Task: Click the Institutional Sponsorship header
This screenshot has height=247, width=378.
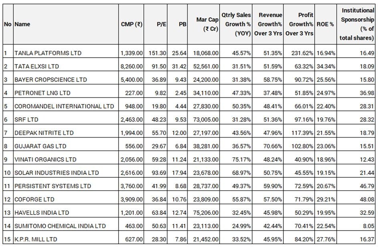Action: pos(357,24)
